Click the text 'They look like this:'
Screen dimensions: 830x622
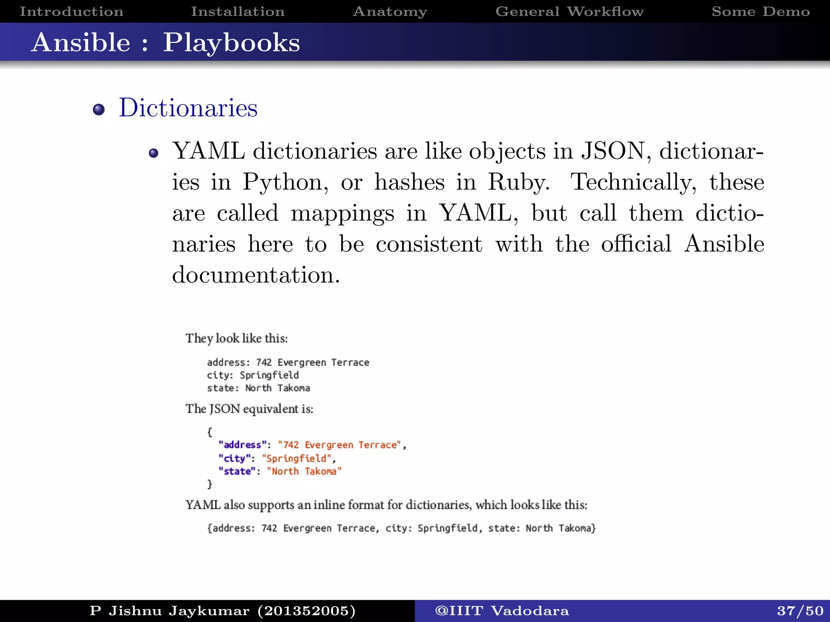coord(237,339)
